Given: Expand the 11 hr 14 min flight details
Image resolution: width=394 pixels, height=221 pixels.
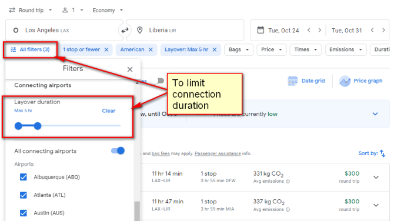Looking at the screenshot, I should pyautogui.click(x=376, y=178).
